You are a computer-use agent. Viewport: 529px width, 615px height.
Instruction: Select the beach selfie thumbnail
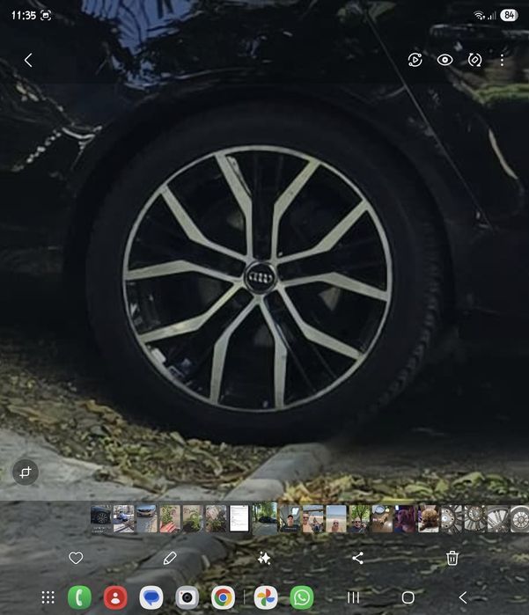336,518
